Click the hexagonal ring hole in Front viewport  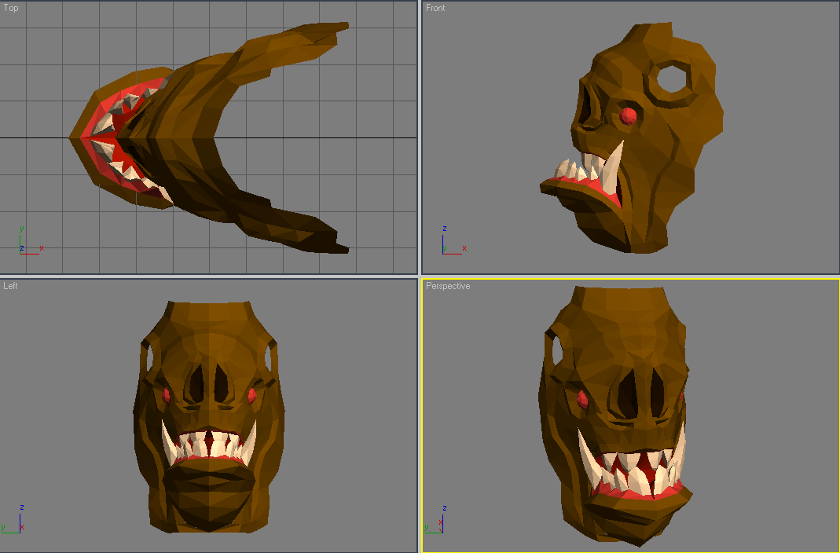click(672, 80)
